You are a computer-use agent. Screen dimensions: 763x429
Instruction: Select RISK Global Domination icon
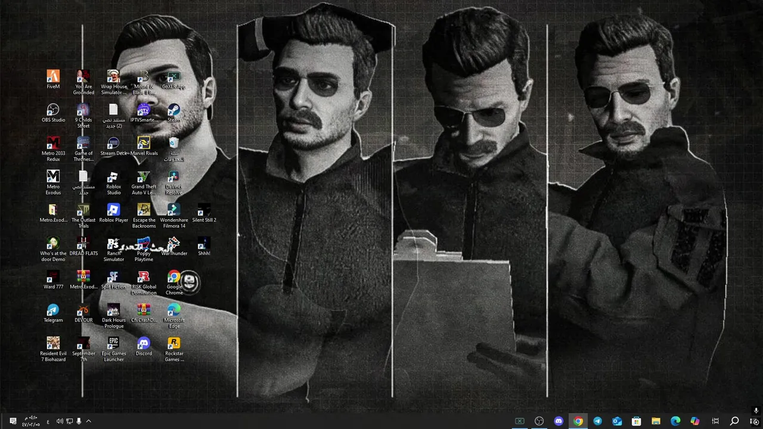coord(144,282)
